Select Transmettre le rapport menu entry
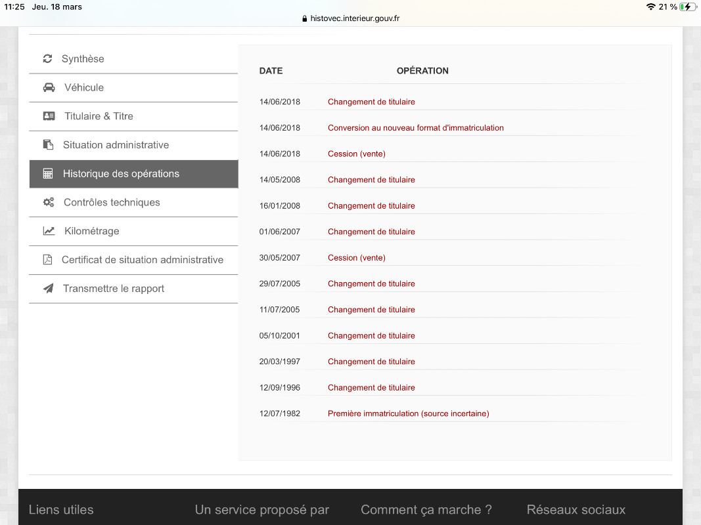 tap(114, 289)
